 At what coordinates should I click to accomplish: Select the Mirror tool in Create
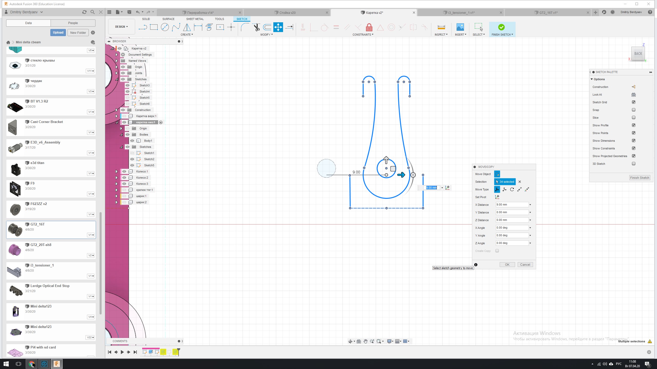[x=187, y=27]
